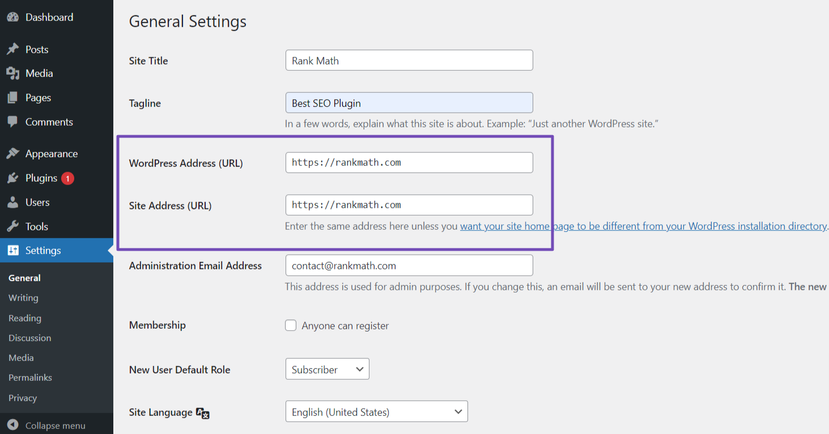Open Permalinks settings submenu

pyautogui.click(x=30, y=378)
